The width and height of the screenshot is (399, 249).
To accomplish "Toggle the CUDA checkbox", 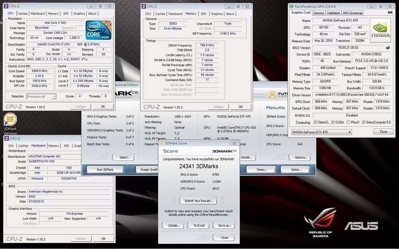I will (x=332, y=122).
